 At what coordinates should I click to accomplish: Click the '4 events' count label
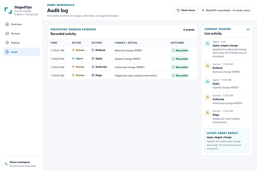[189, 30]
